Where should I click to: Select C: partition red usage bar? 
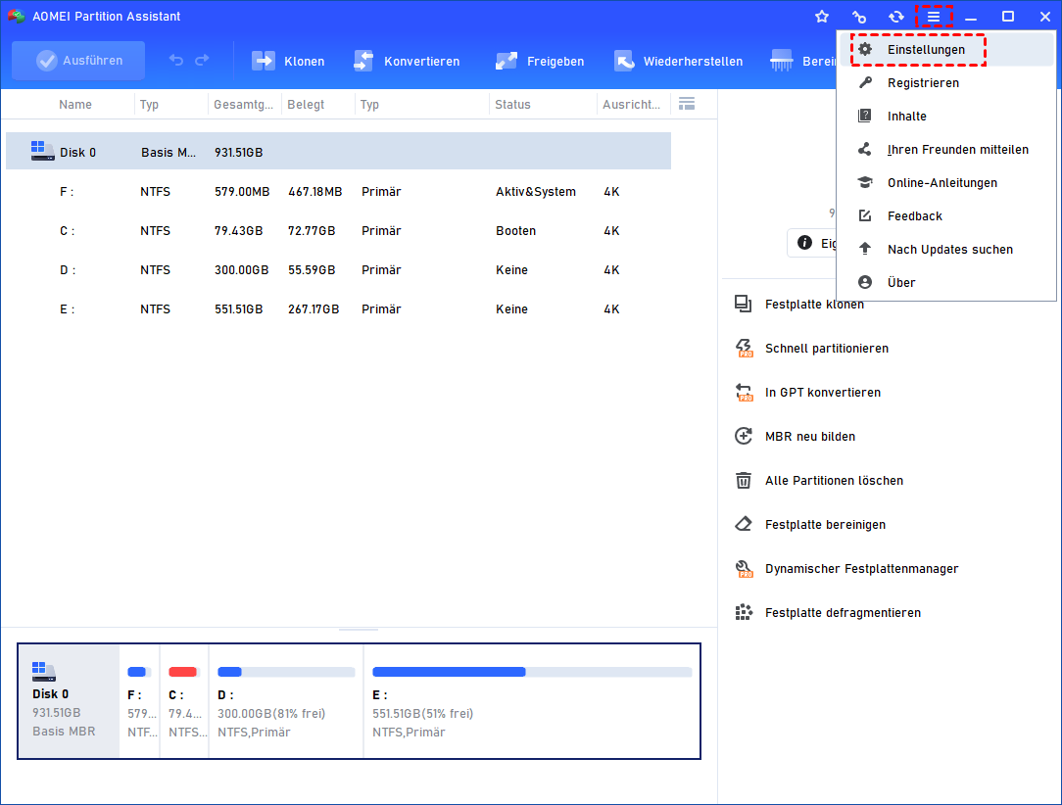[183, 672]
